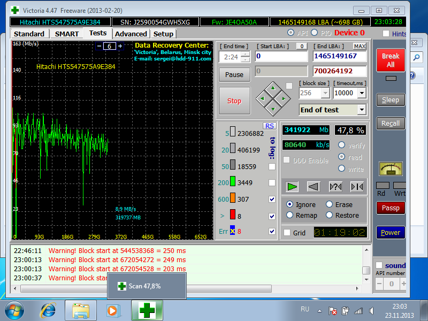The height and width of the screenshot is (321, 428).
Task: Increase graph scale with plus button
Action: [120, 46]
